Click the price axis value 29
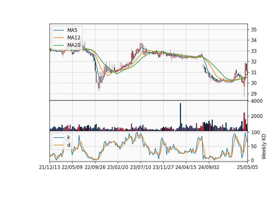The height and width of the screenshot is (197, 275). (x=254, y=94)
